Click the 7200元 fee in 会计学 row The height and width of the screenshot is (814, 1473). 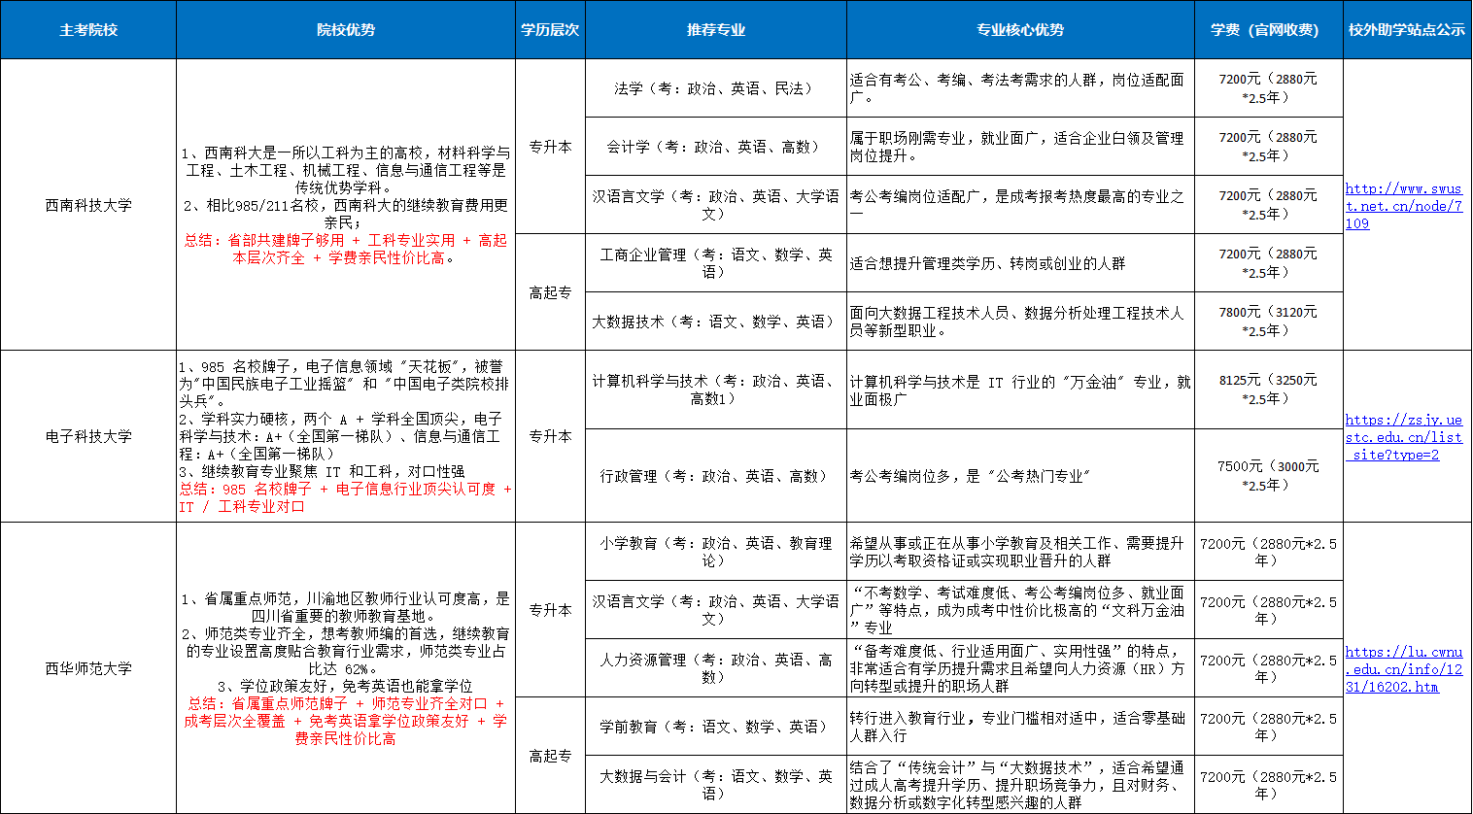[x=1268, y=147]
